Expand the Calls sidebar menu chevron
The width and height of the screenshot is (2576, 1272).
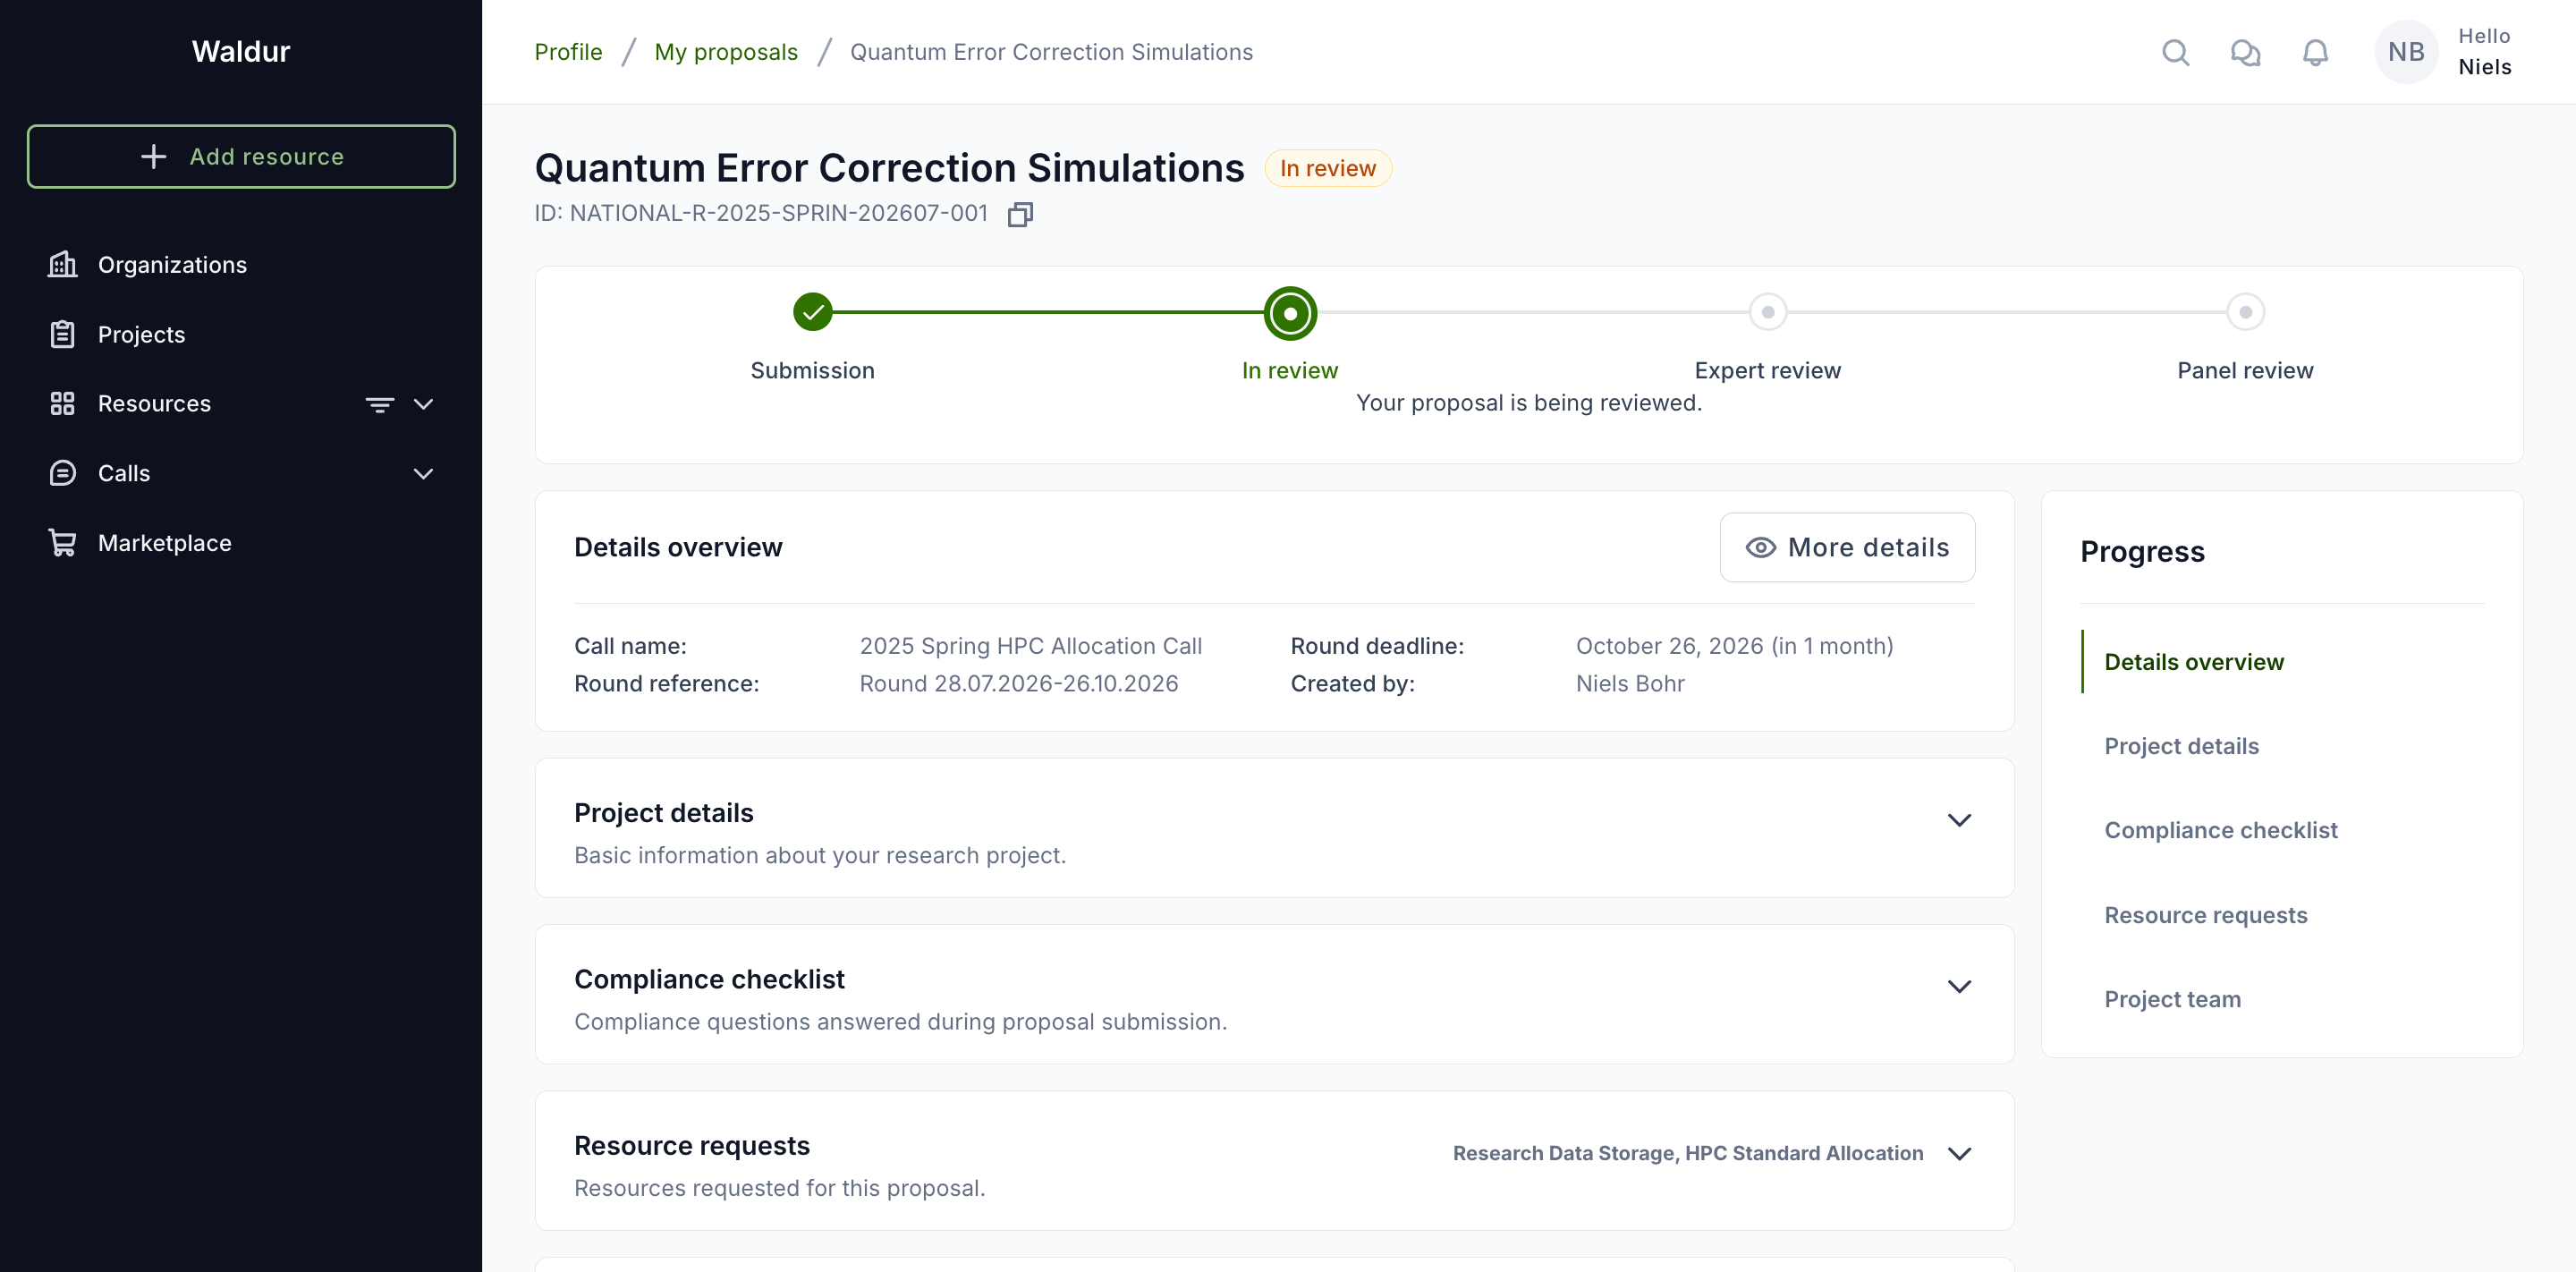pyautogui.click(x=423, y=474)
